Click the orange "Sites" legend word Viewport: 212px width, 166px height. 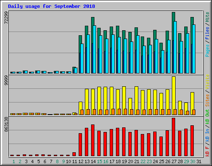pyautogui.click(x=207, y=100)
